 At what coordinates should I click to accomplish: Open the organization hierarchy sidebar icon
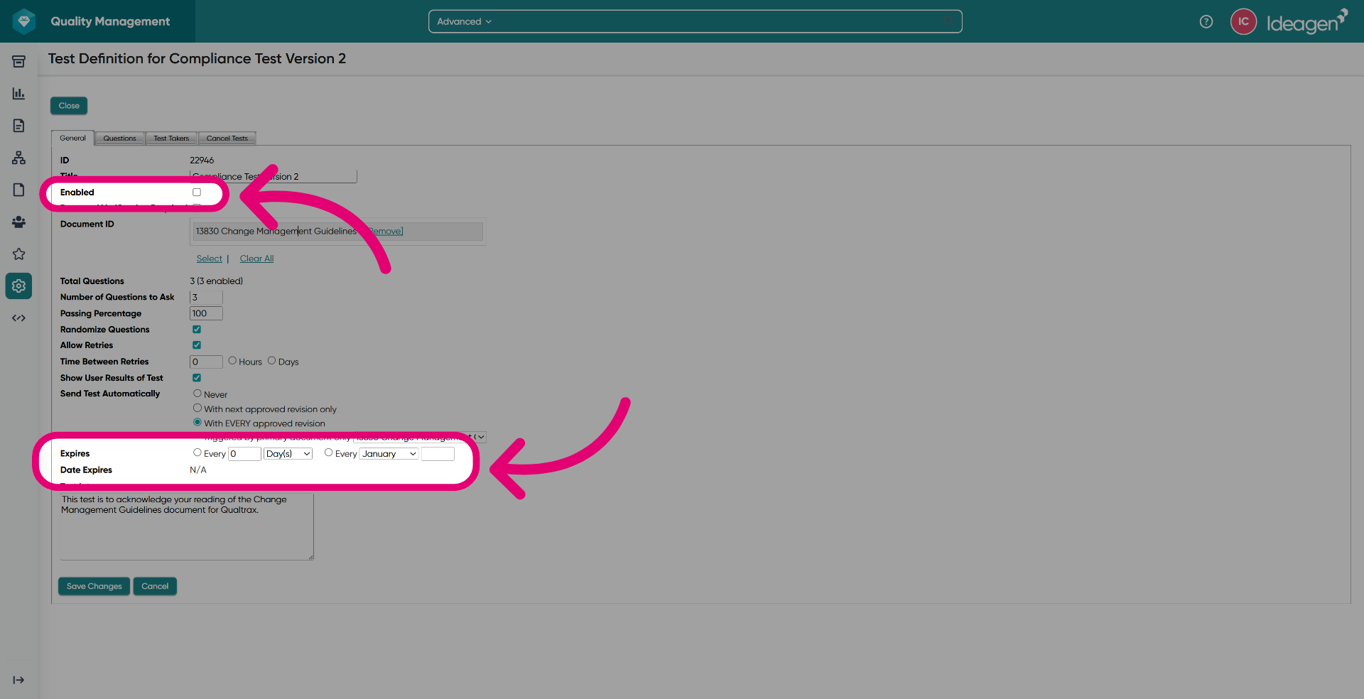pyautogui.click(x=18, y=158)
